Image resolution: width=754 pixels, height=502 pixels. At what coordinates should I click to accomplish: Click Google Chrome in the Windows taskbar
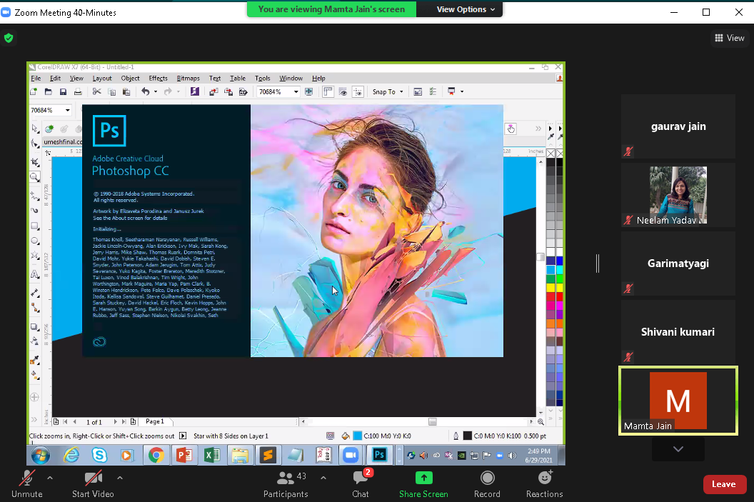click(x=156, y=455)
